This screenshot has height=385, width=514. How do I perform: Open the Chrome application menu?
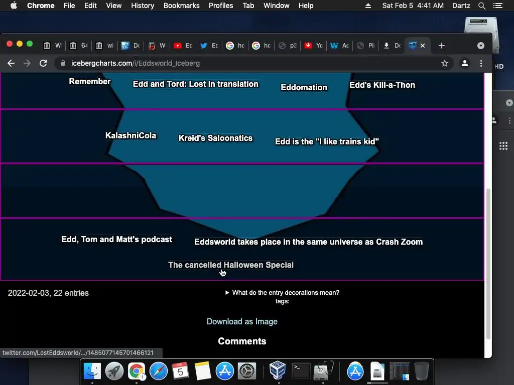(41, 6)
